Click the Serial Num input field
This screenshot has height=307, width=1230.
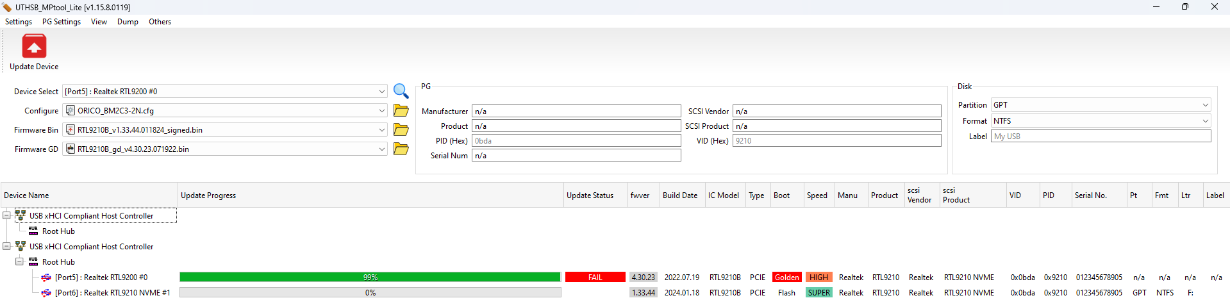coord(576,155)
